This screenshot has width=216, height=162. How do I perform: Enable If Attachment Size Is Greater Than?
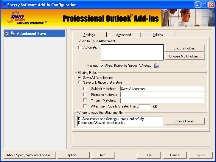85,106
